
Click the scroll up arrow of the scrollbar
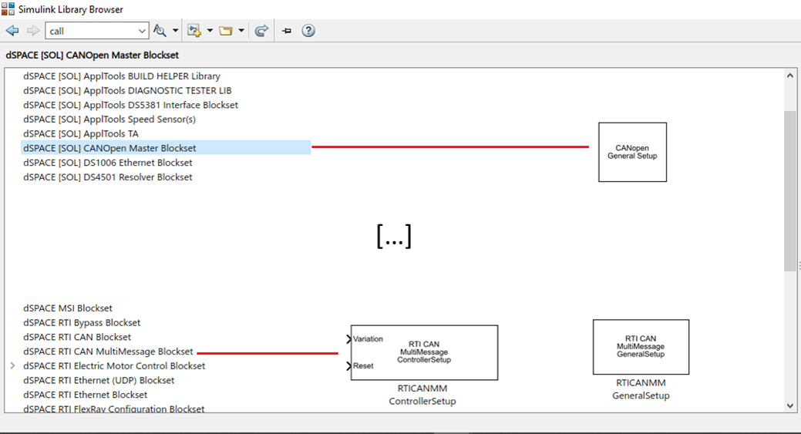[789, 76]
